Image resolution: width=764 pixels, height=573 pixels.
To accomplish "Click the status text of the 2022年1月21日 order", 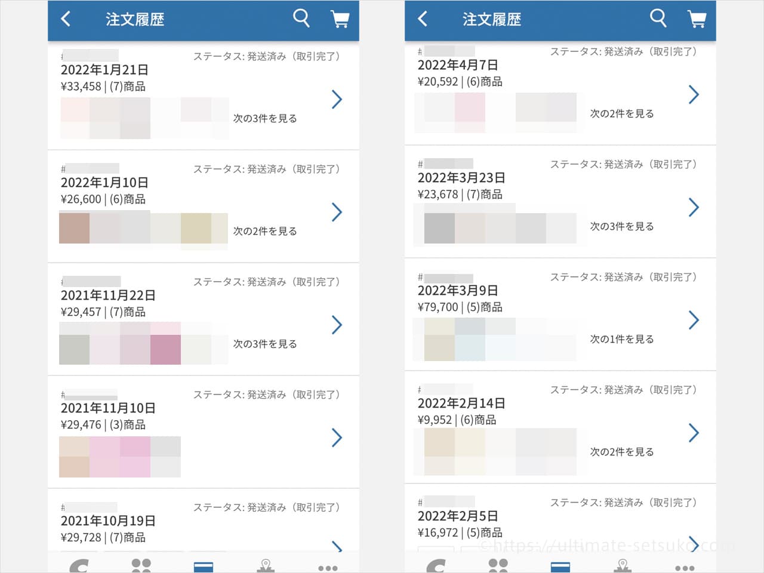I will (267, 56).
